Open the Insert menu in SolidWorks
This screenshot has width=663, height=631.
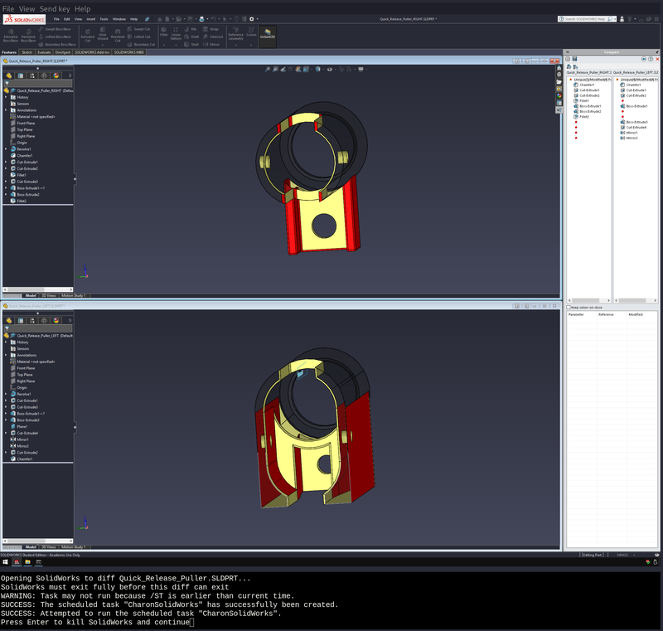(90, 18)
